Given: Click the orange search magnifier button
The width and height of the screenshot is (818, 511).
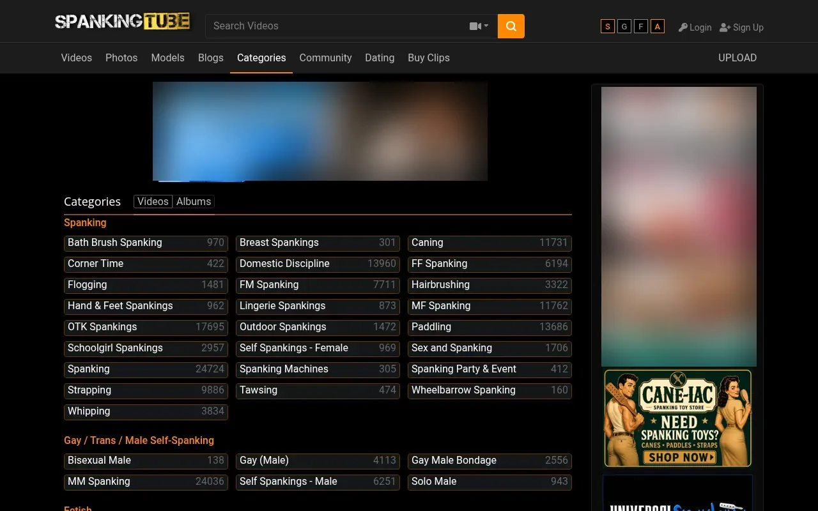Looking at the screenshot, I should 511,26.
